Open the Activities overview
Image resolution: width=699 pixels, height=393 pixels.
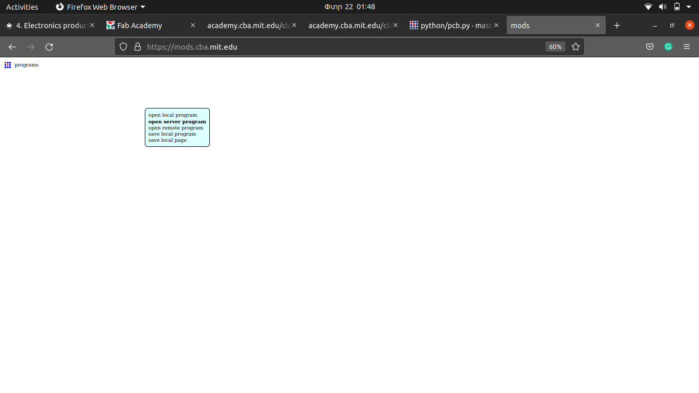point(22,7)
